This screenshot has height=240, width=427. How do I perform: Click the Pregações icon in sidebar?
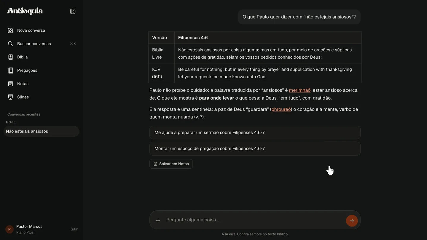pos(10,71)
